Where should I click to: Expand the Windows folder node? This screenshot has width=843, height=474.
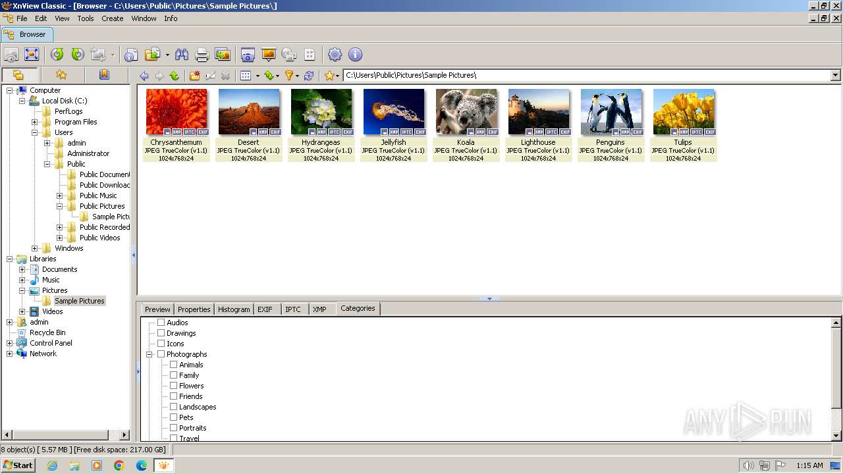(34, 248)
